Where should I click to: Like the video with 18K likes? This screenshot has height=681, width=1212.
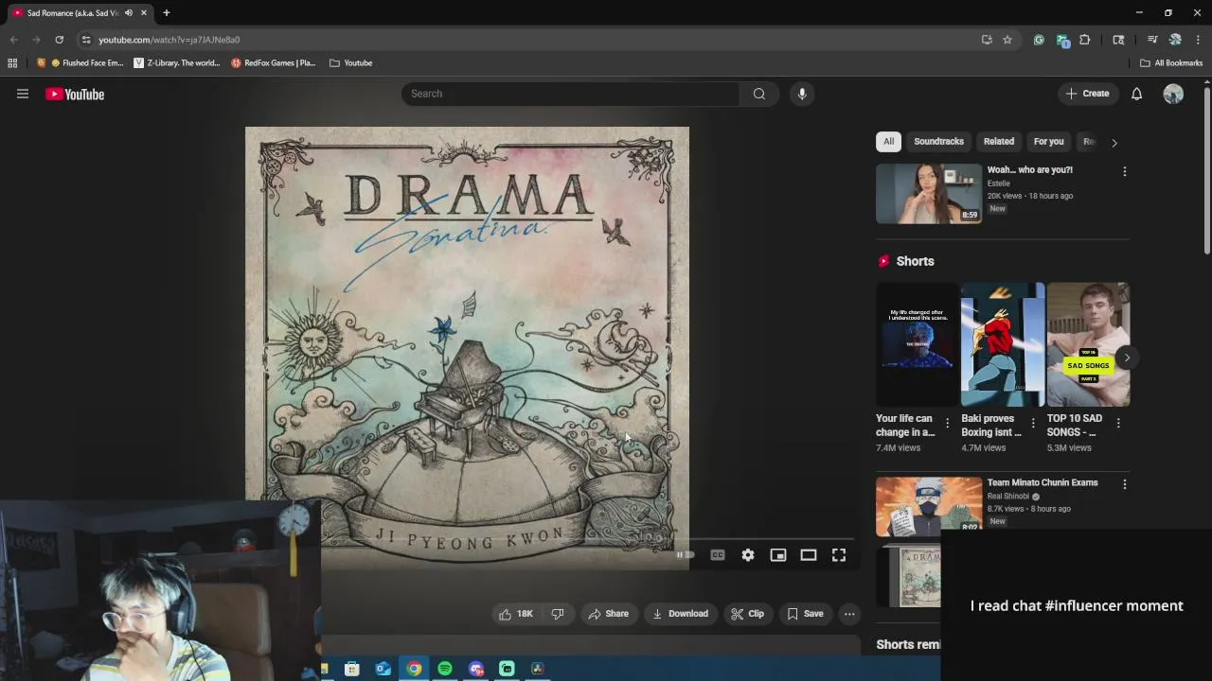coord(516,614)
